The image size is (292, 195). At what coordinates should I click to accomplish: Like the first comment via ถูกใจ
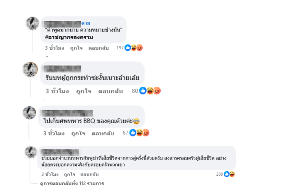point(76,48)
